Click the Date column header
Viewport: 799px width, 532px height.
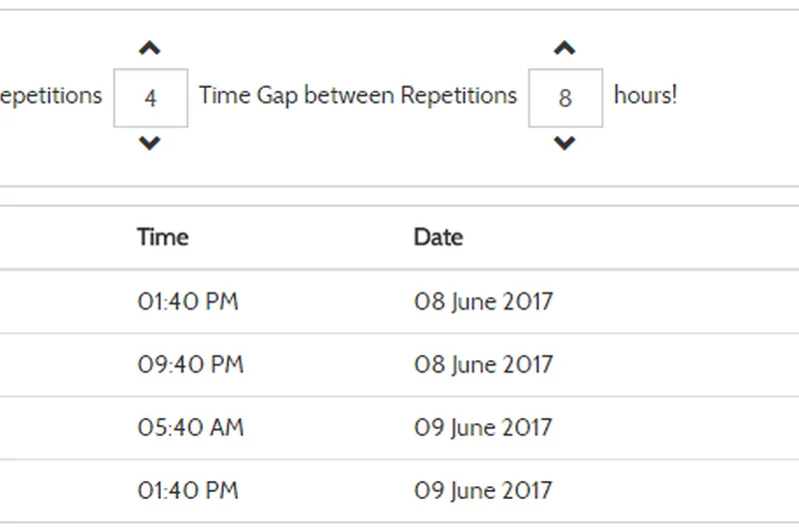(438, 238)
